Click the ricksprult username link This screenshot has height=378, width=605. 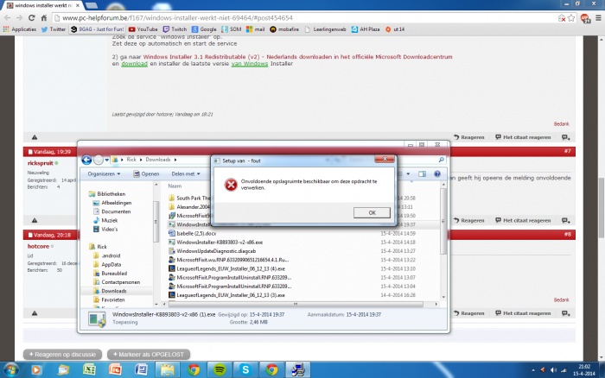40,163
